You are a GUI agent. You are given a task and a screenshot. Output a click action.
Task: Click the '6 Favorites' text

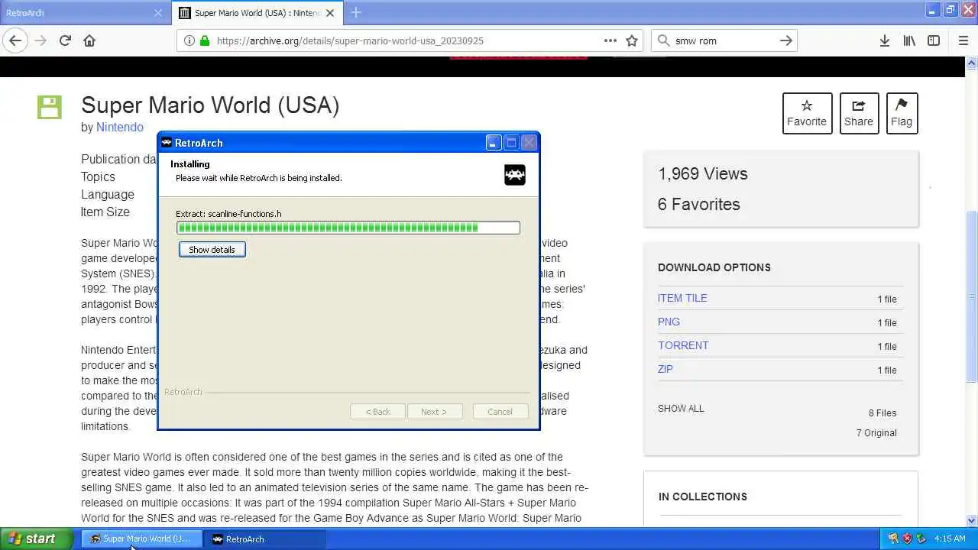click(699, 205)
